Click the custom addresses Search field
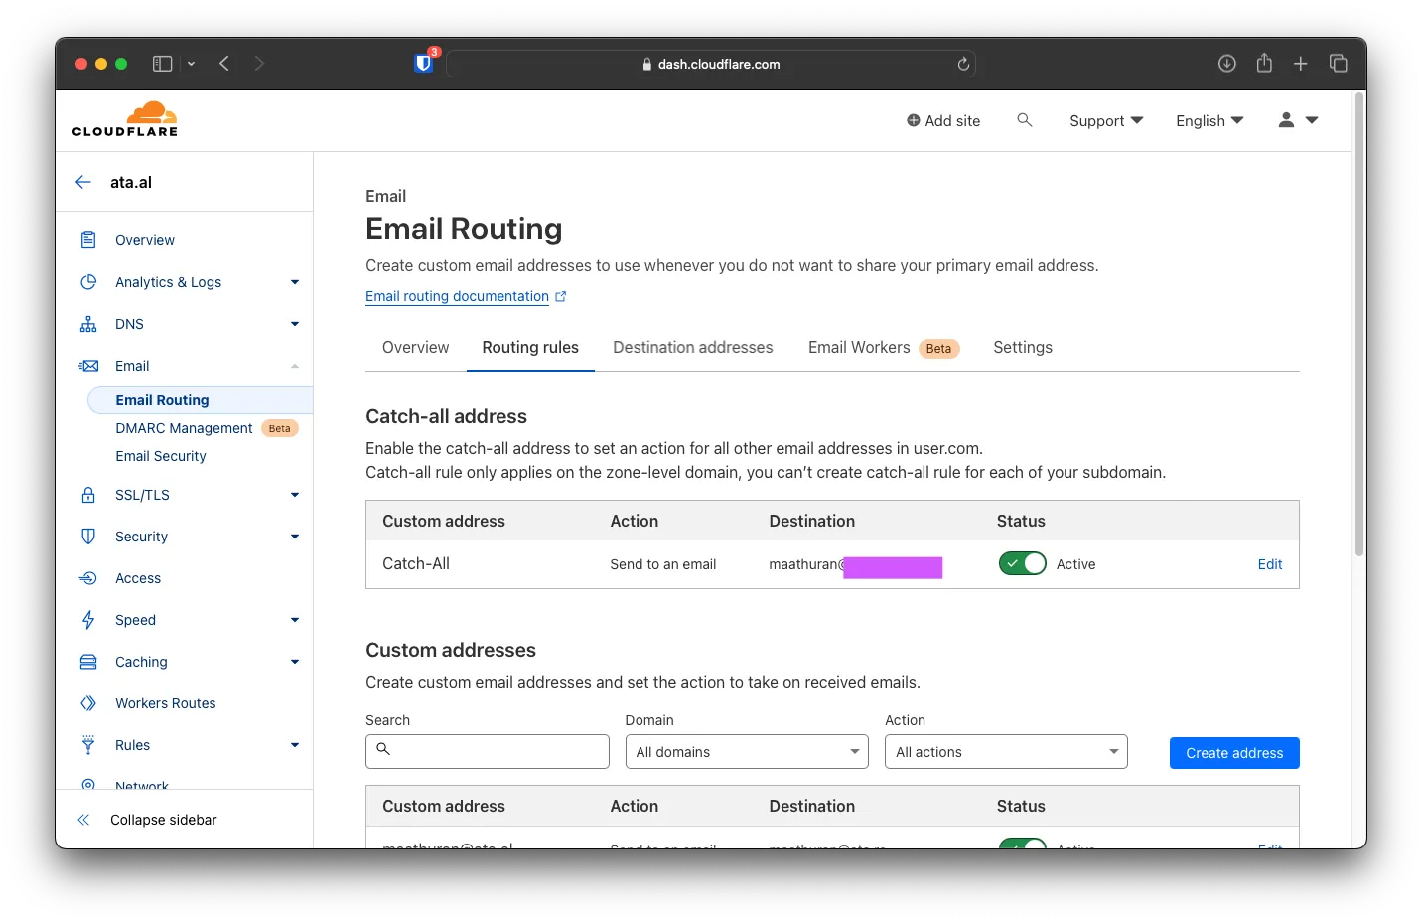 [488, 752]
